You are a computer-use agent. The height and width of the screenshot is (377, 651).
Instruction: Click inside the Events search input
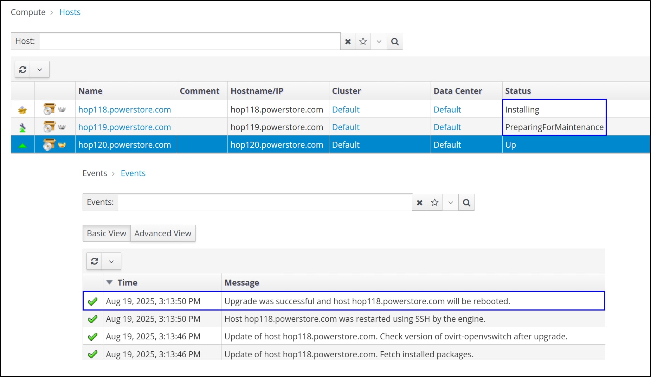coord(265,202)
